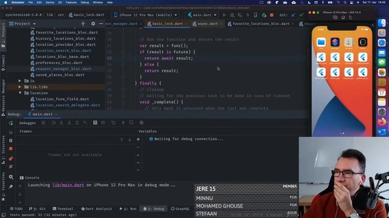Open the Watch app on iPhone simulator
This screenshot has width=389, height=218.
coord(363,42)
